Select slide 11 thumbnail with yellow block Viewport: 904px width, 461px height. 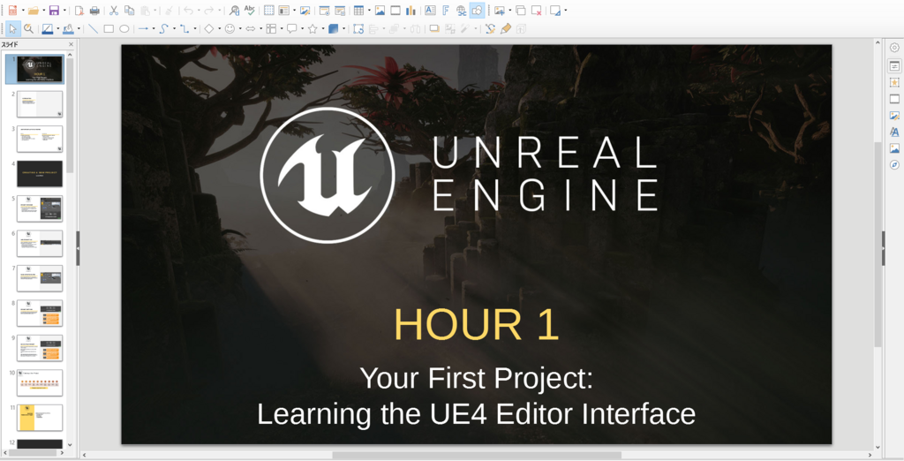[40, 417]
